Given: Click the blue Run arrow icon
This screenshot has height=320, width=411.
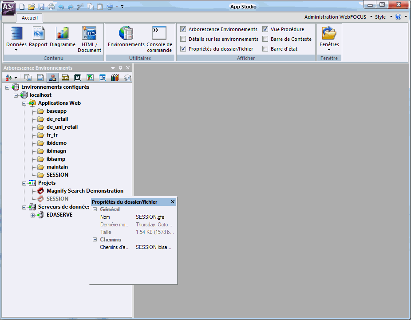Looking at the screenshot, I should click(x=110, y=7).
